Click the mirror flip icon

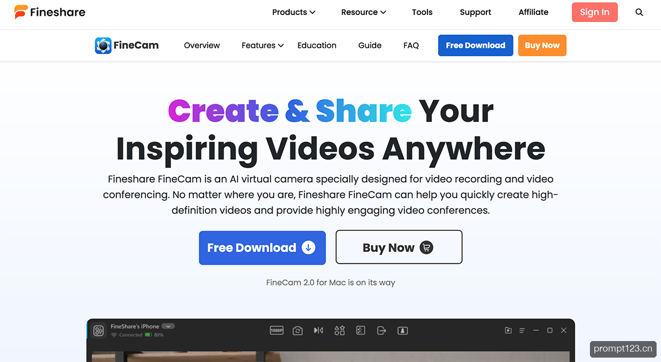[318, 331]
